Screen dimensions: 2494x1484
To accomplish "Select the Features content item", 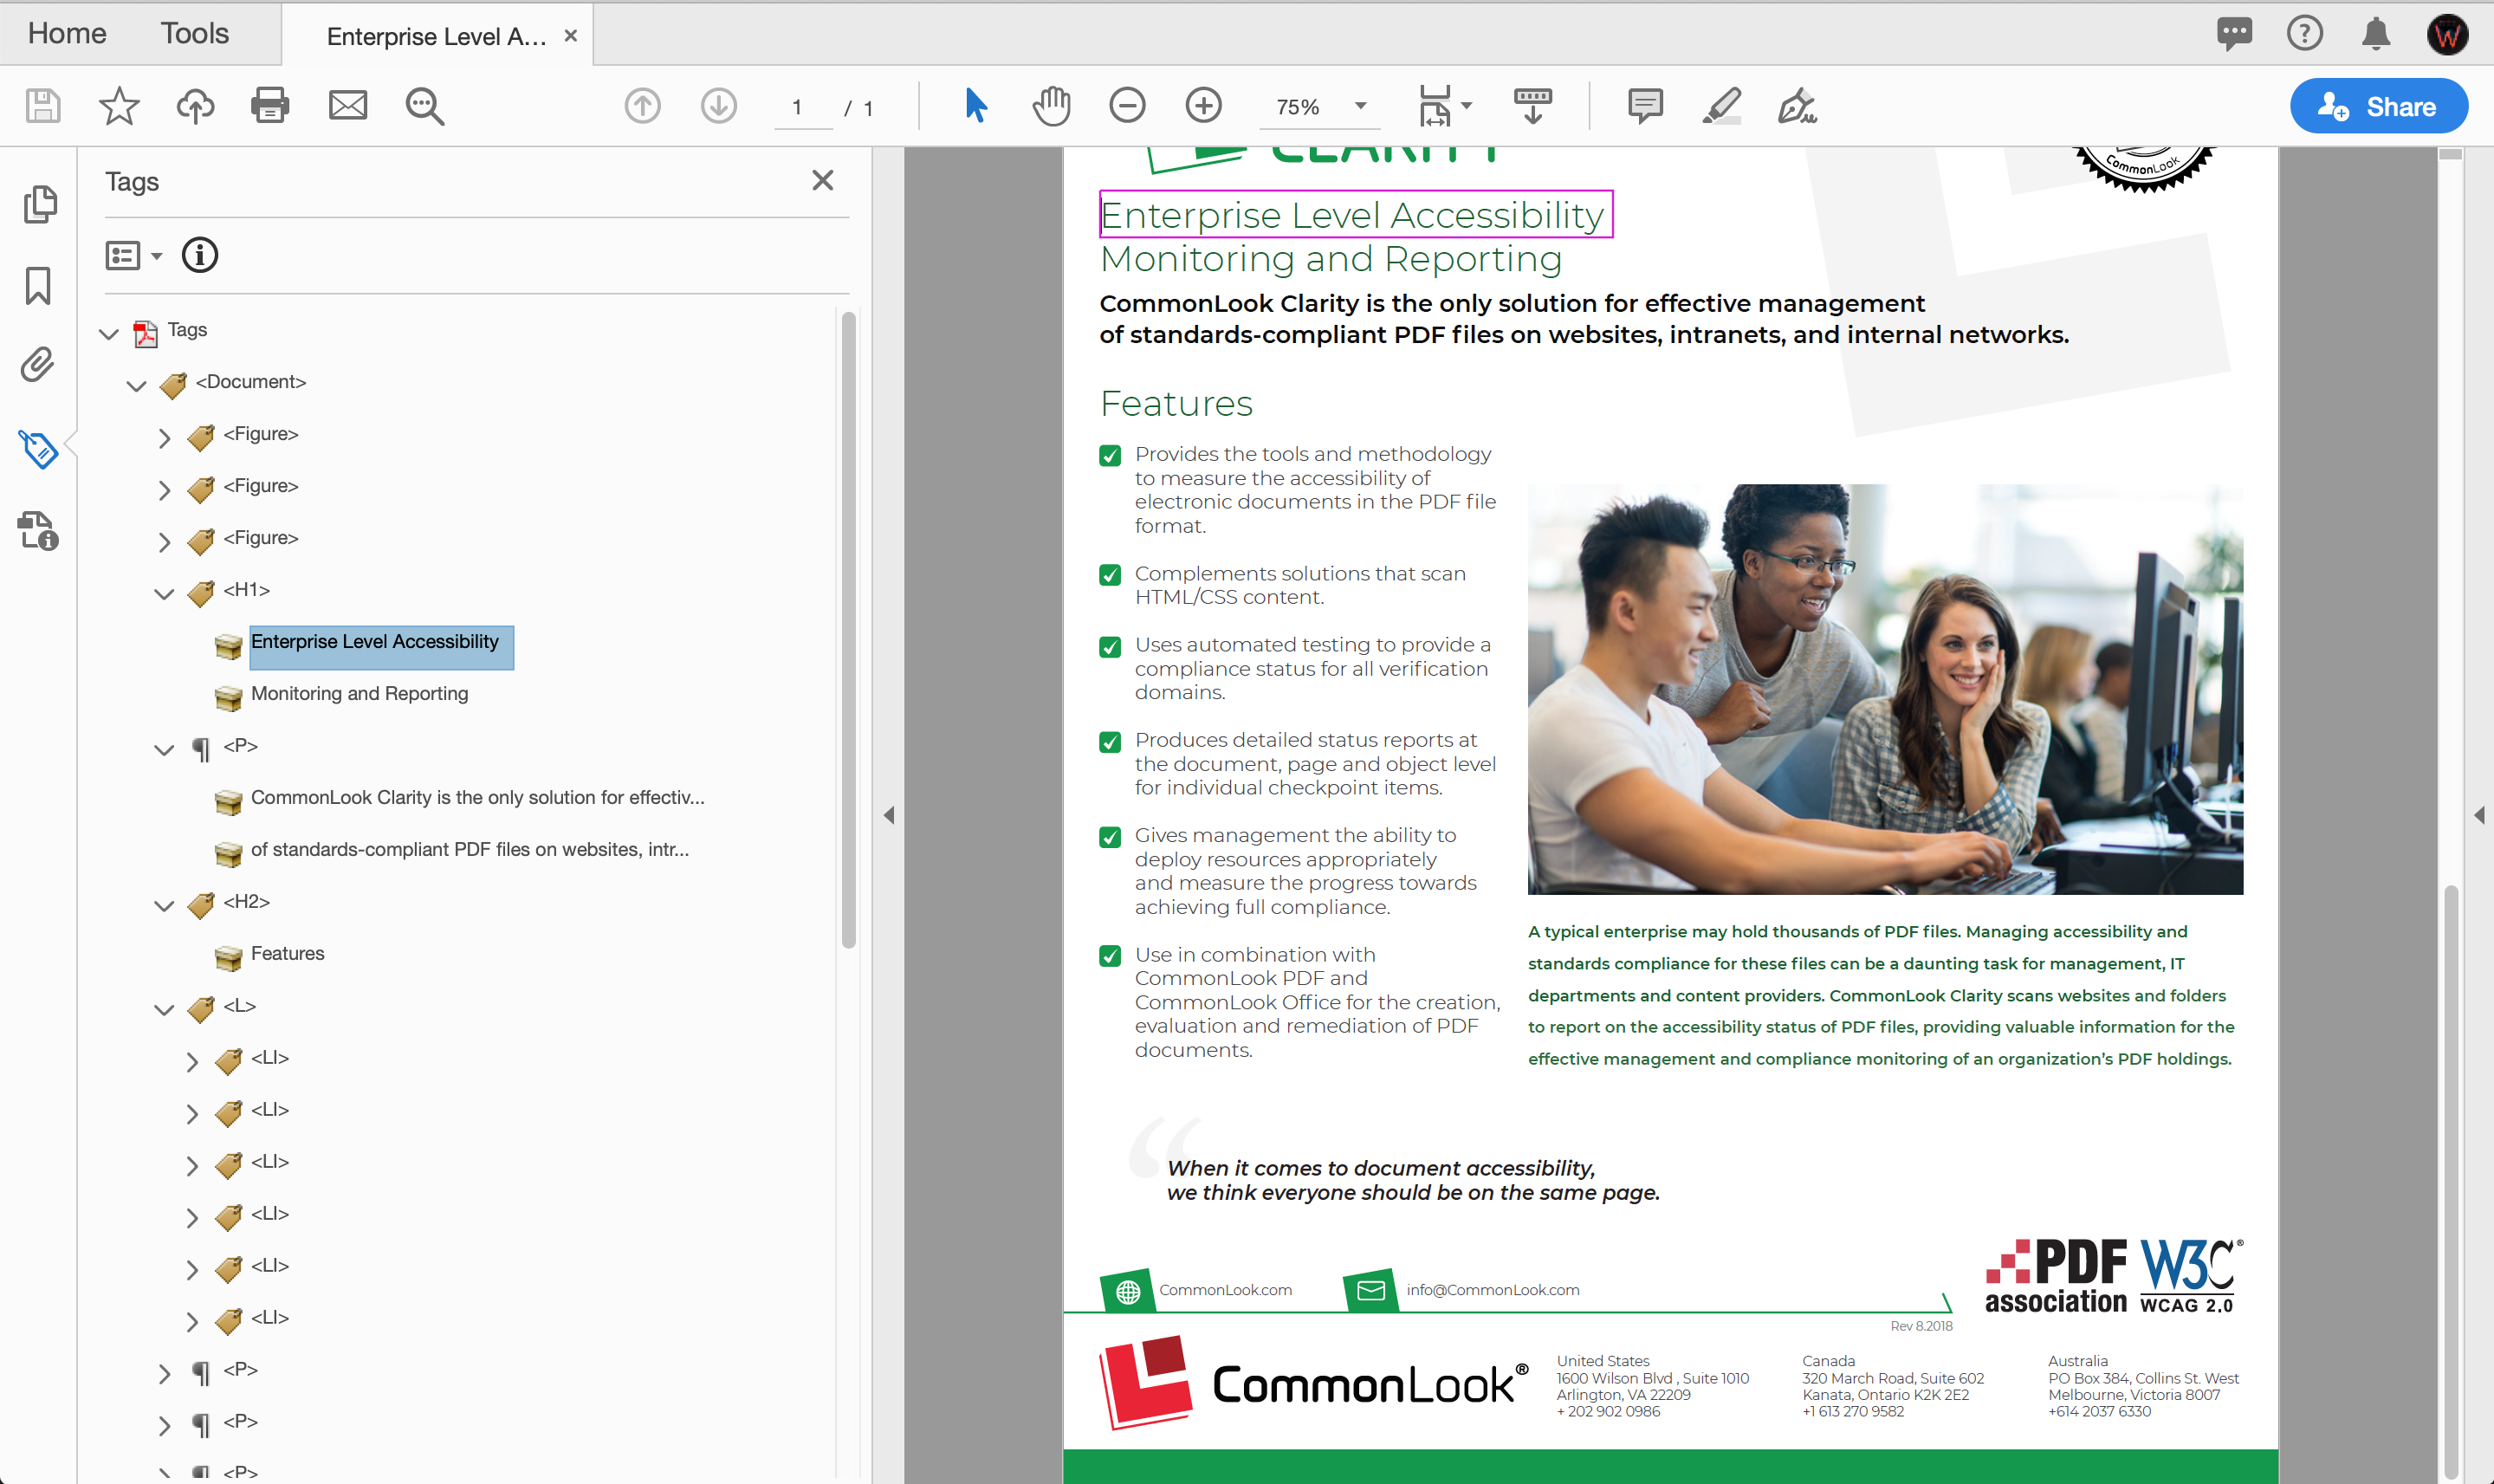I will [287, 953].
